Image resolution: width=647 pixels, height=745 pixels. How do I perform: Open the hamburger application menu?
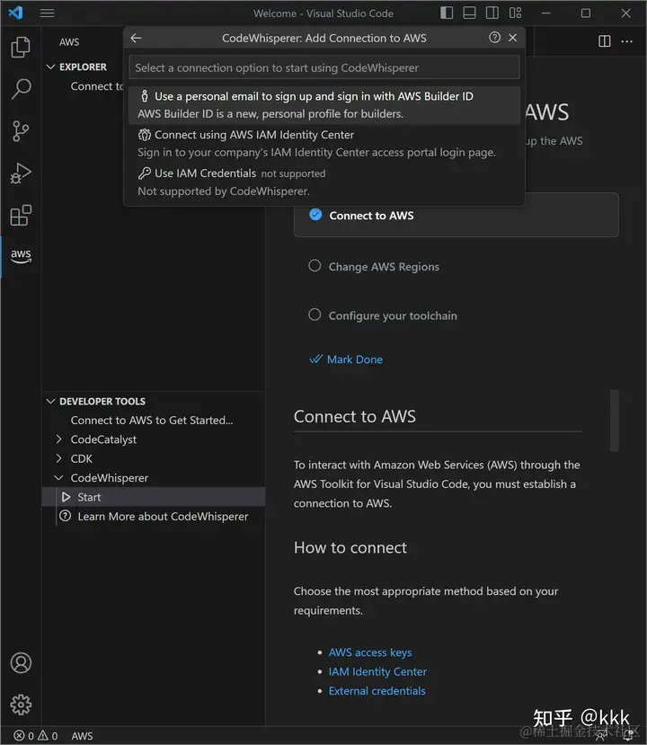pyautogui.click(x=47, y=13)
